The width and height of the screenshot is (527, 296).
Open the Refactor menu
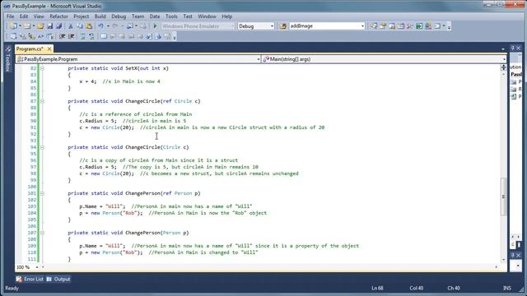[58, 16]
